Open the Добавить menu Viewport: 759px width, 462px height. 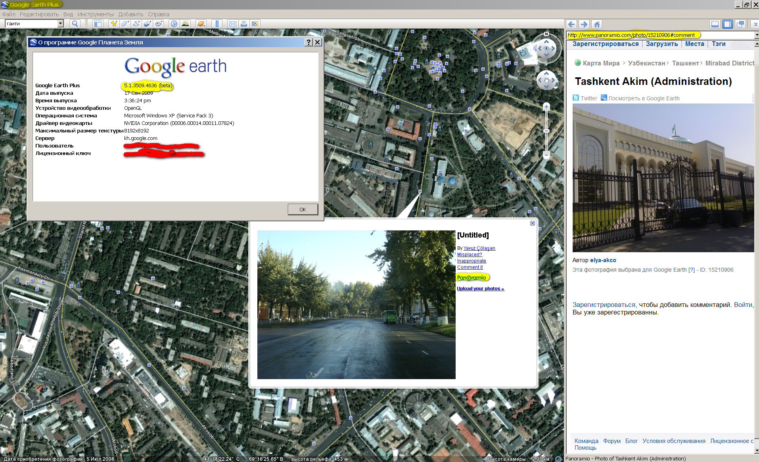point(131,14)
